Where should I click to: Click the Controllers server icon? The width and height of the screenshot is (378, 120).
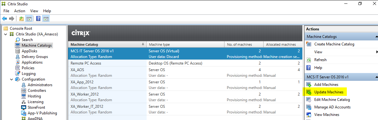[x=24, y=91]
